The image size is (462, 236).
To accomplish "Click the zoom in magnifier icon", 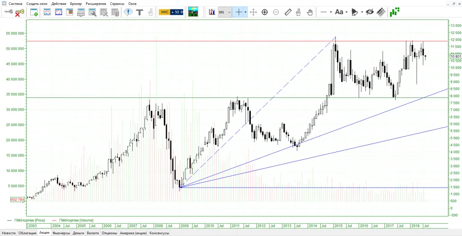I will click(264, 12).
